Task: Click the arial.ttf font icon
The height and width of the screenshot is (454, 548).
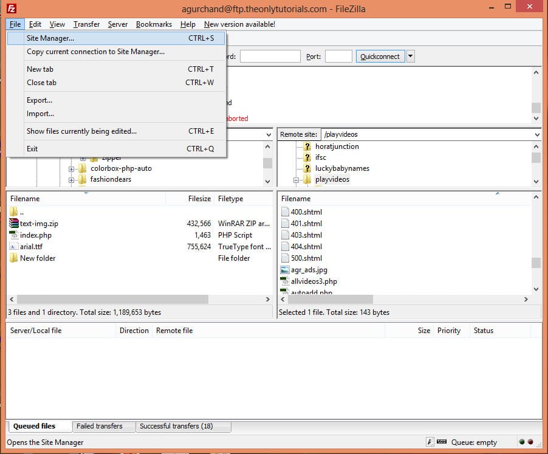Action: point(13,247)
